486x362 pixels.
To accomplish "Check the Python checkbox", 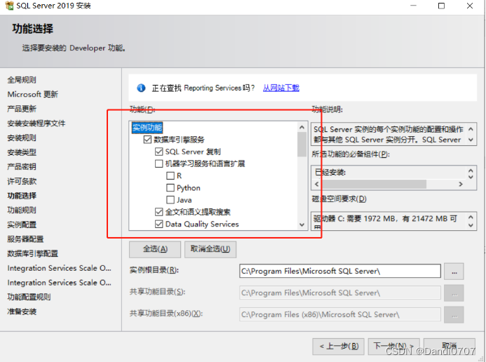I will (170, 188).
